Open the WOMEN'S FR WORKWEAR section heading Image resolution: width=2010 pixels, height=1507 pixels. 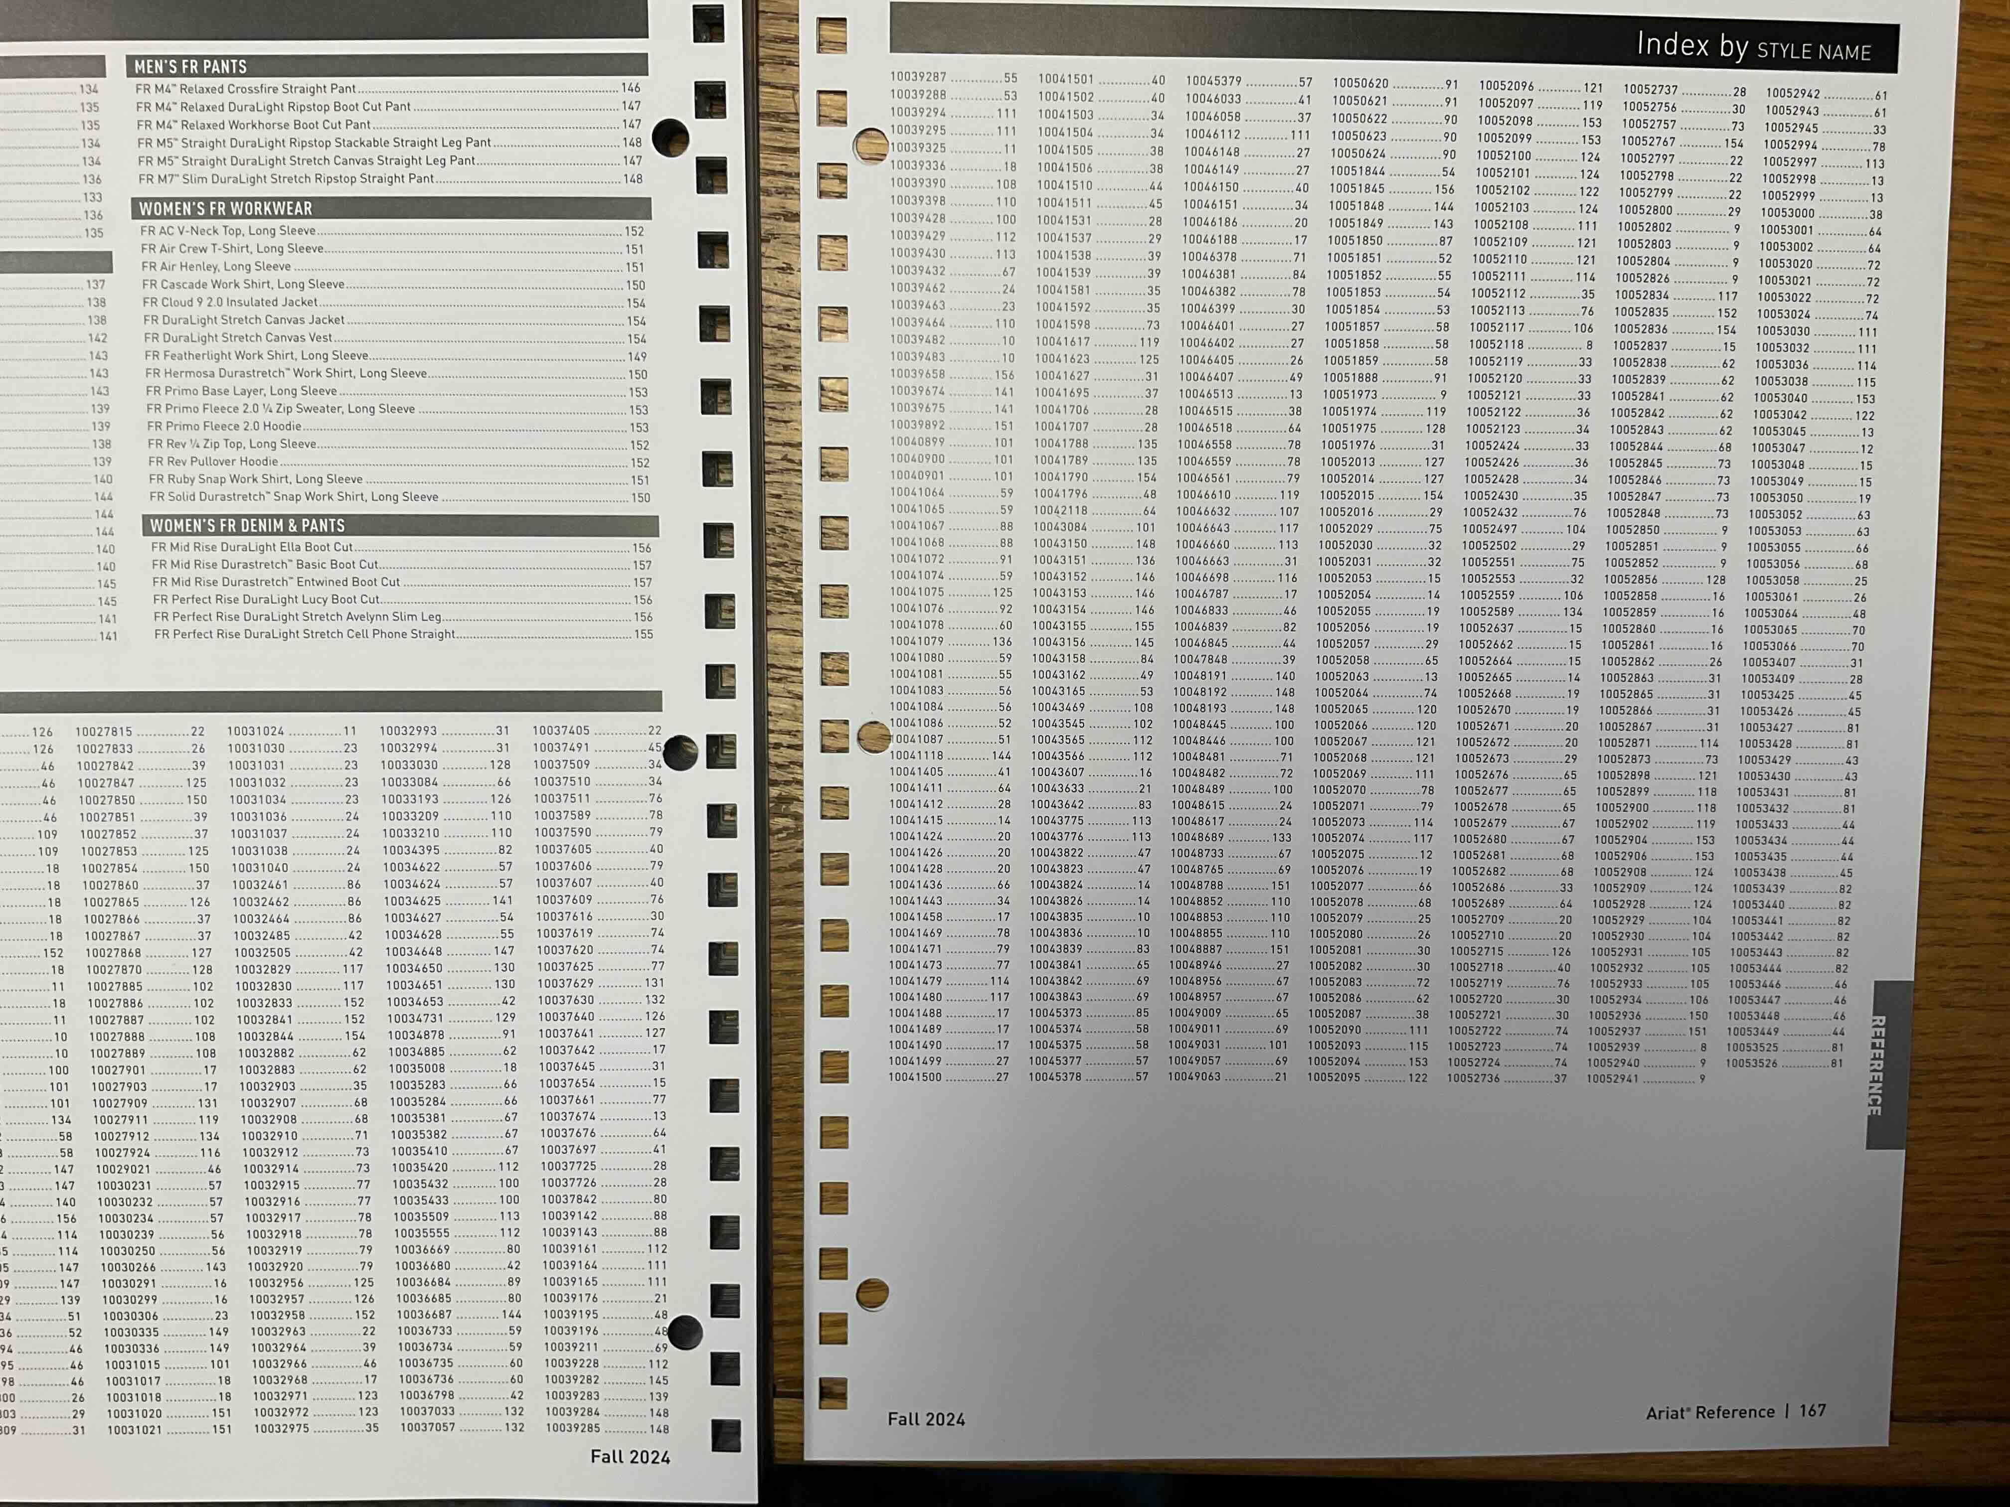[225, 209]
